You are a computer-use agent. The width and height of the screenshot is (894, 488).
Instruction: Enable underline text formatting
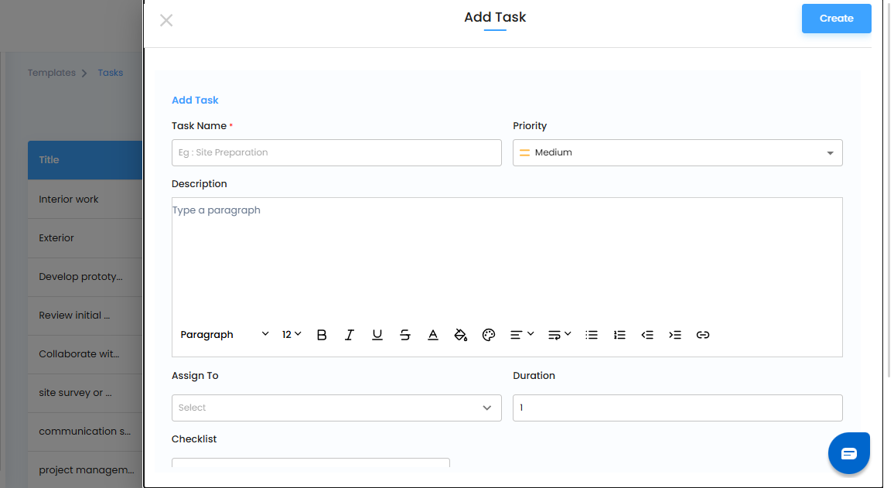[377, 335]
